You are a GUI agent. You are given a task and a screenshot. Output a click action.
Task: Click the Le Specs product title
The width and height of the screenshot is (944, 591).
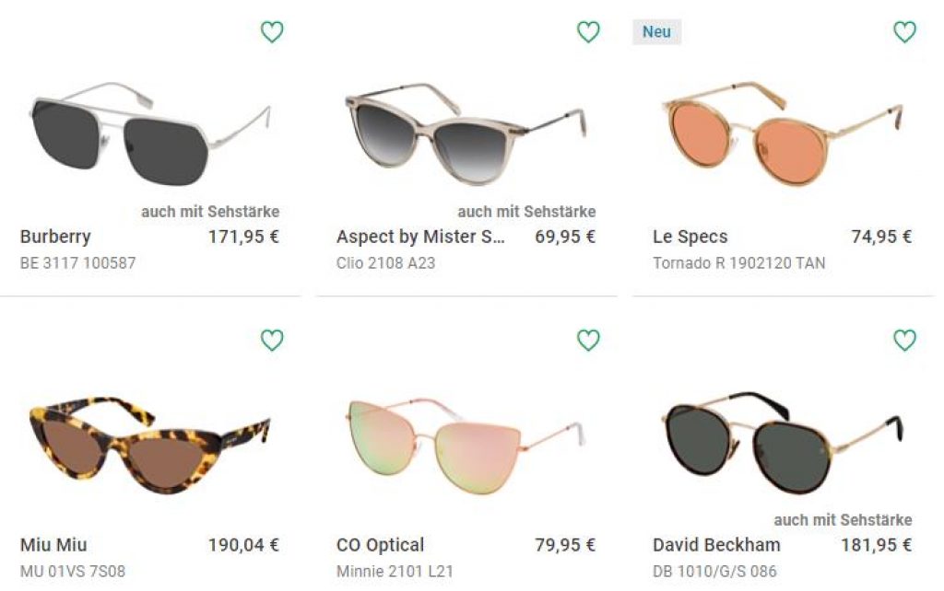(690, 237)
